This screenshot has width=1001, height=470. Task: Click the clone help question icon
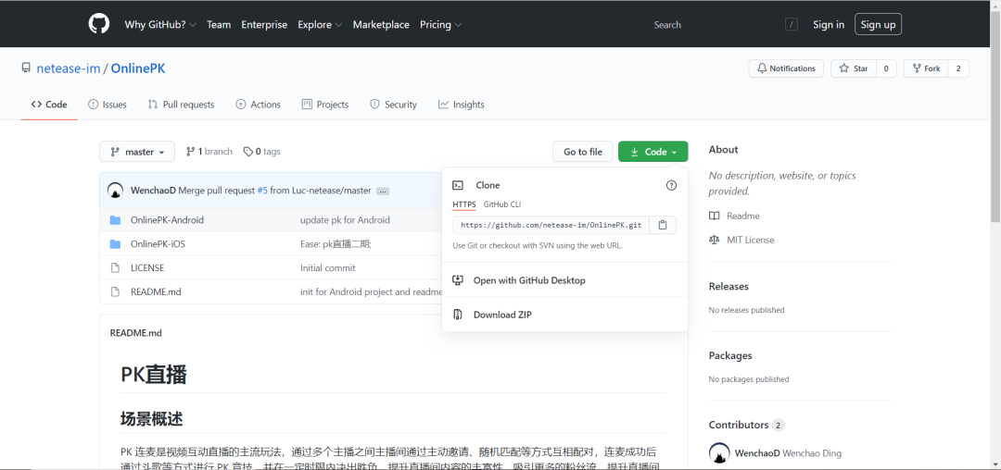click(x=671, y=185)
